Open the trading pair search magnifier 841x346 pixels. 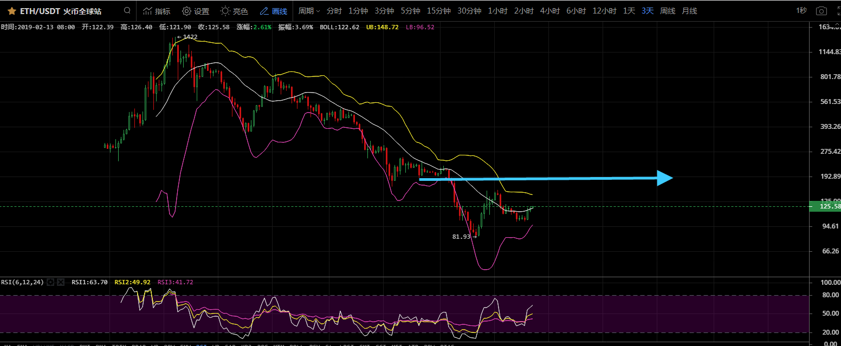click(127, 10)
